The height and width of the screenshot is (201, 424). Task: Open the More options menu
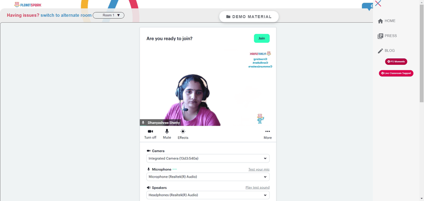coord(268,134)
